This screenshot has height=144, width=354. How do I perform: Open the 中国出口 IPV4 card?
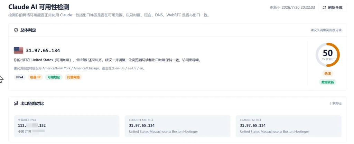[67, 126]
